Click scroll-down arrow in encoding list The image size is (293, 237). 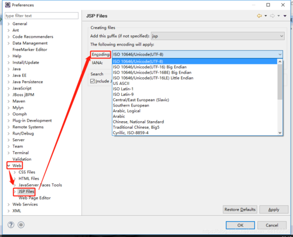(x=280, y=133)
